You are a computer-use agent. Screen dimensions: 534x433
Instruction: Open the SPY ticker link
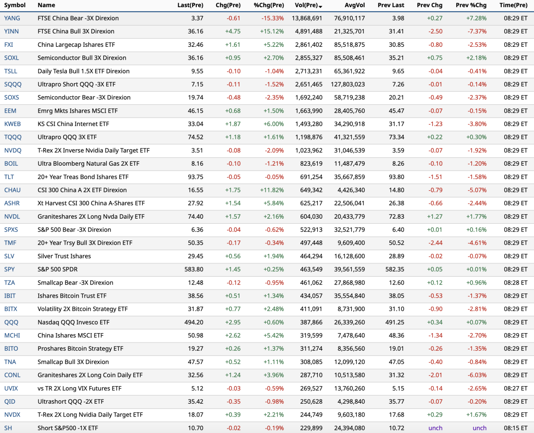point(9,270)
